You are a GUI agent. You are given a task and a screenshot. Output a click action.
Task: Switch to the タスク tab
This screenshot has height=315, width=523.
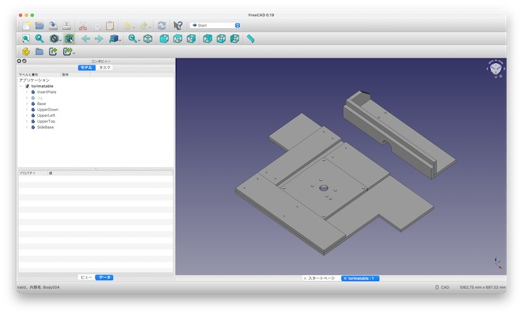click(x=105, y=67)
